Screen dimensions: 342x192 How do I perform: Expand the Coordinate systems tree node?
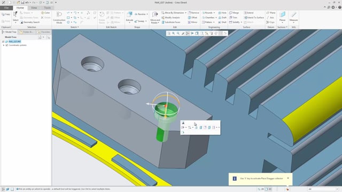pyautogui.click(x=4, y=45)
